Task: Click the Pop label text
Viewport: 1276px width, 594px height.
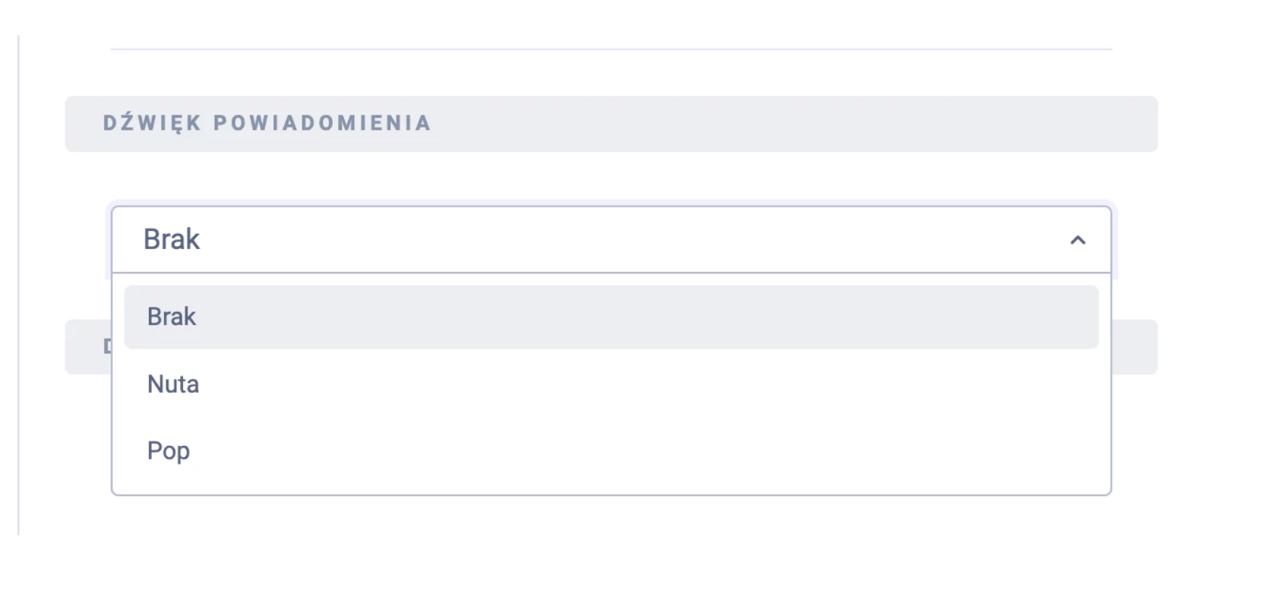Action: (x=169, y=450)
